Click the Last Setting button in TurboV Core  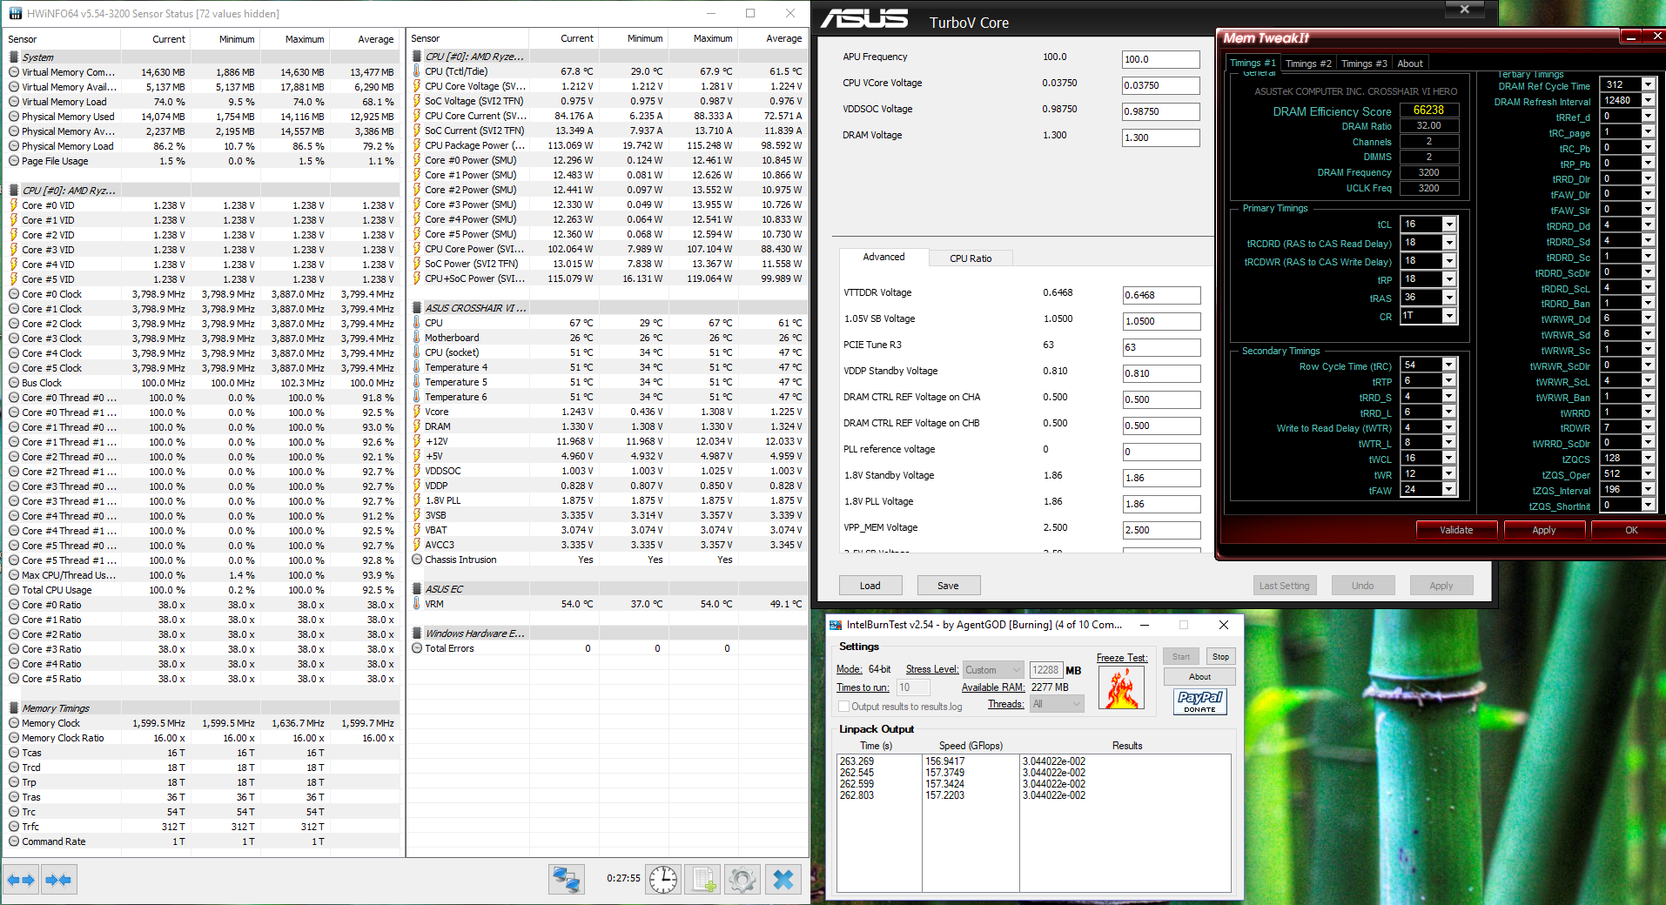(1285, 586)
